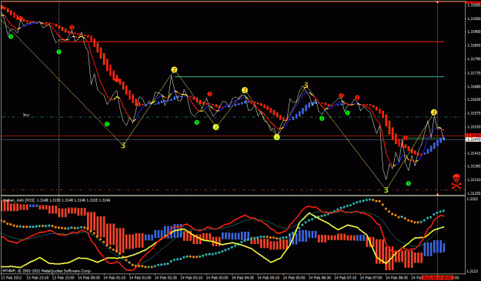The height and width of the screenshot is (281, 481).
Task: Click the 1.31520 price scale label
Action: tap(473, 127)
